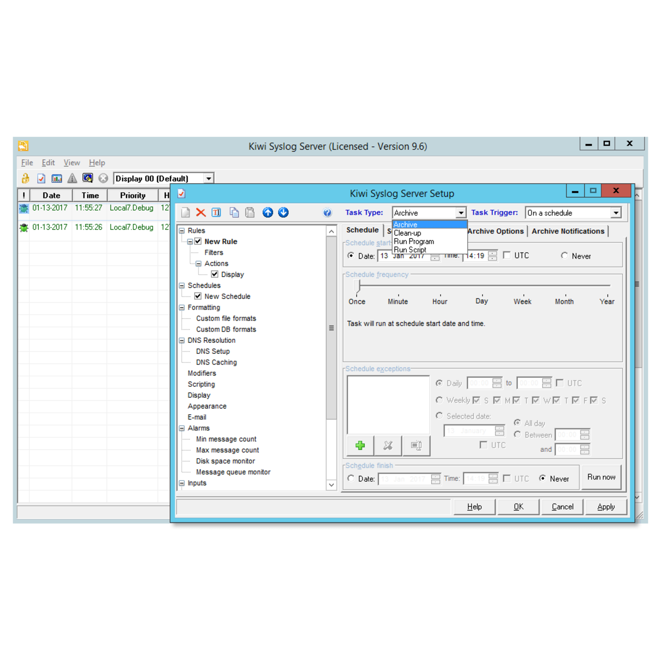Open setup help with the question mark icon
The width and height of the screenshot is (661, 661).
pos(327,213)
